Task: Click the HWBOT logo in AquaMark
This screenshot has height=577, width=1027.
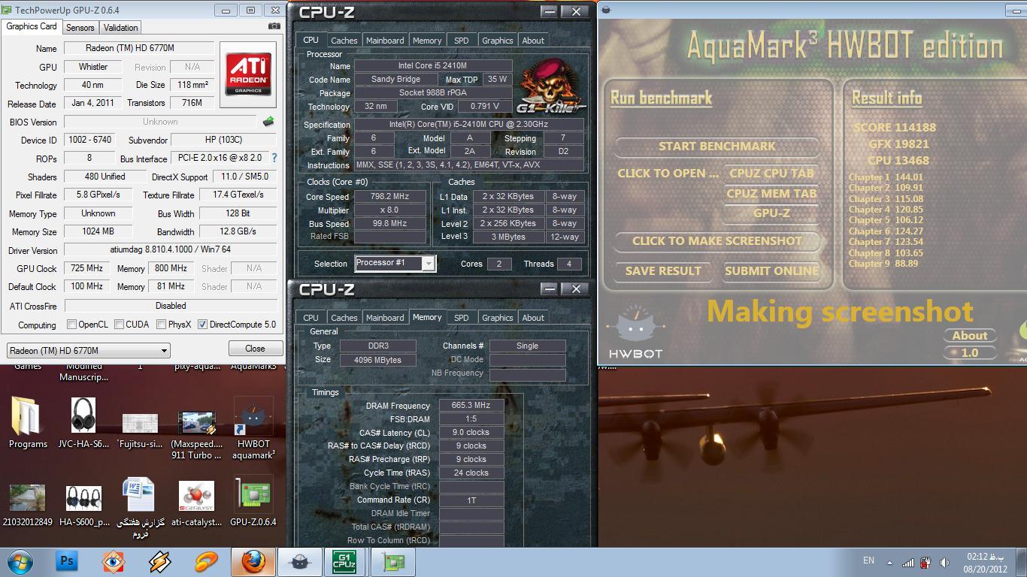Action: 635,332
